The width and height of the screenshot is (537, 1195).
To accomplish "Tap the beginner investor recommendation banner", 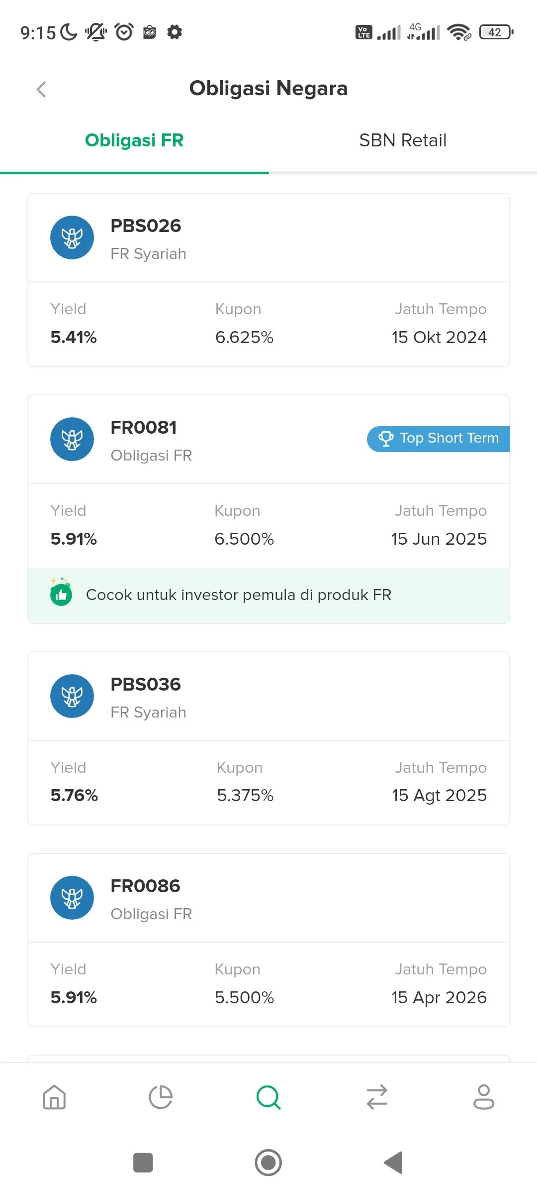I will [268, 595].
